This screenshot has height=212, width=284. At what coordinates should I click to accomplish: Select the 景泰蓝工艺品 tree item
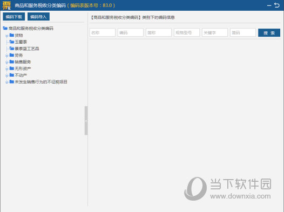point(27,49)
